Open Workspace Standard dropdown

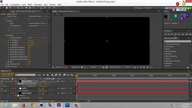click(154, 8)
